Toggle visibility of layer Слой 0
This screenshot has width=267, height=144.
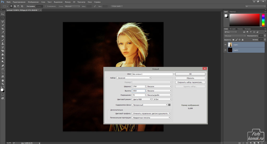click(x=226, y=50)
